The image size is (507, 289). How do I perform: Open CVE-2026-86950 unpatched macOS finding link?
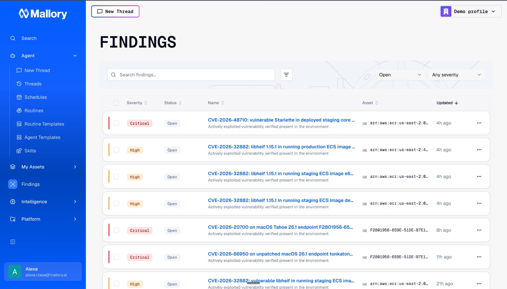pos(280,254)
